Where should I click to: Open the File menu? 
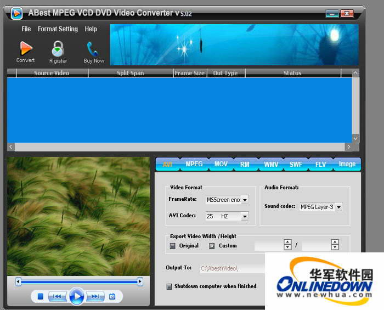[26, 29]
